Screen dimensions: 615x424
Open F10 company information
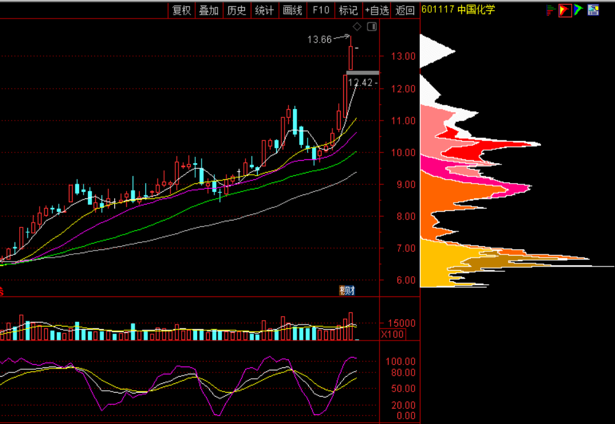(x=320, y=10)
